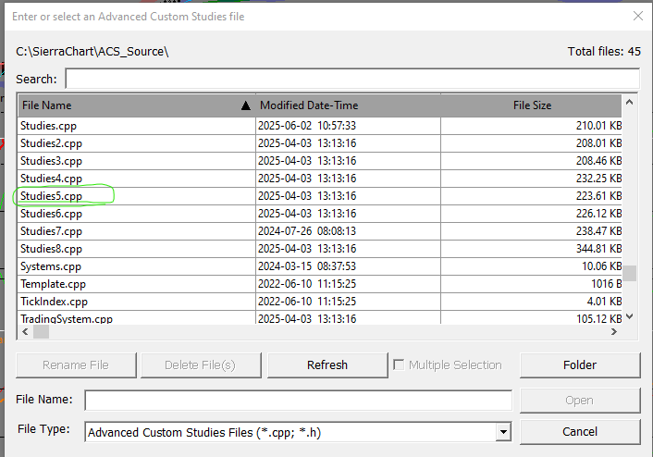Refresh the file list
The image size is (653, 457).
pos(326,364)
